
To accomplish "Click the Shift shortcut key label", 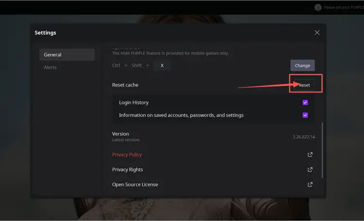I will pos(136,65).
